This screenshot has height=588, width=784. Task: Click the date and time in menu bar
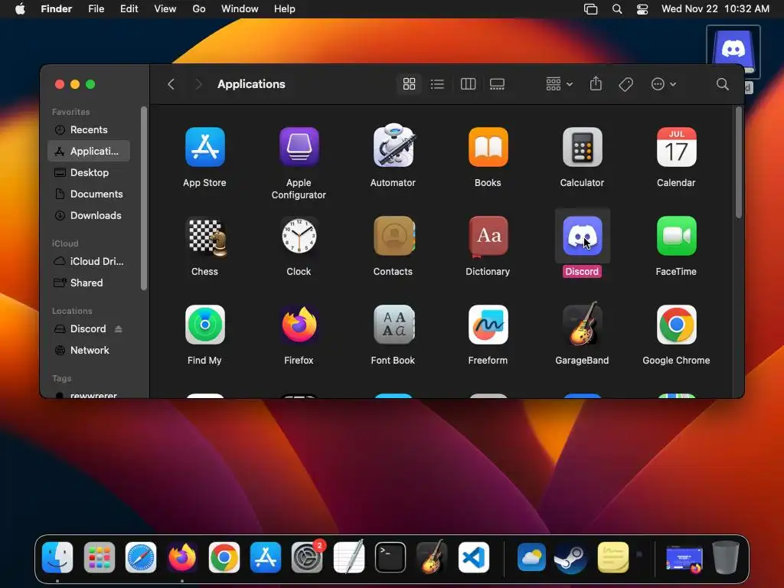coord(715,9)
